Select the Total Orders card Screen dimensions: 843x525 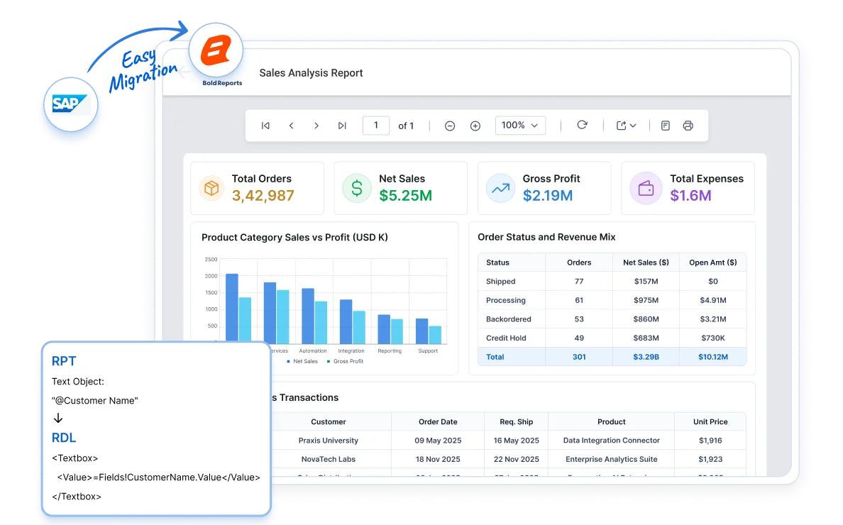(258, 188)
